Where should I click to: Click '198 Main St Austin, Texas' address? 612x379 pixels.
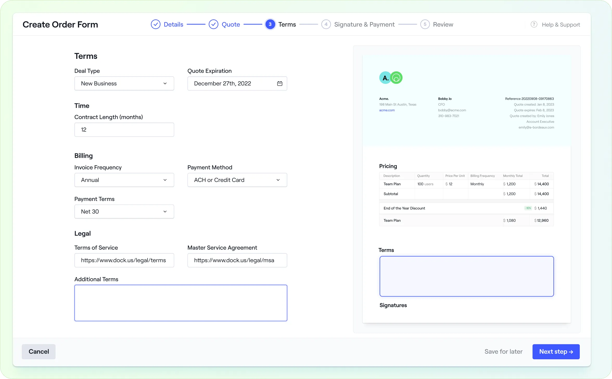(x=398, y=105)
